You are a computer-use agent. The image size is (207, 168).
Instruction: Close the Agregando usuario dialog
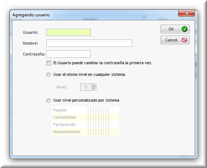(x=186, y=13)
